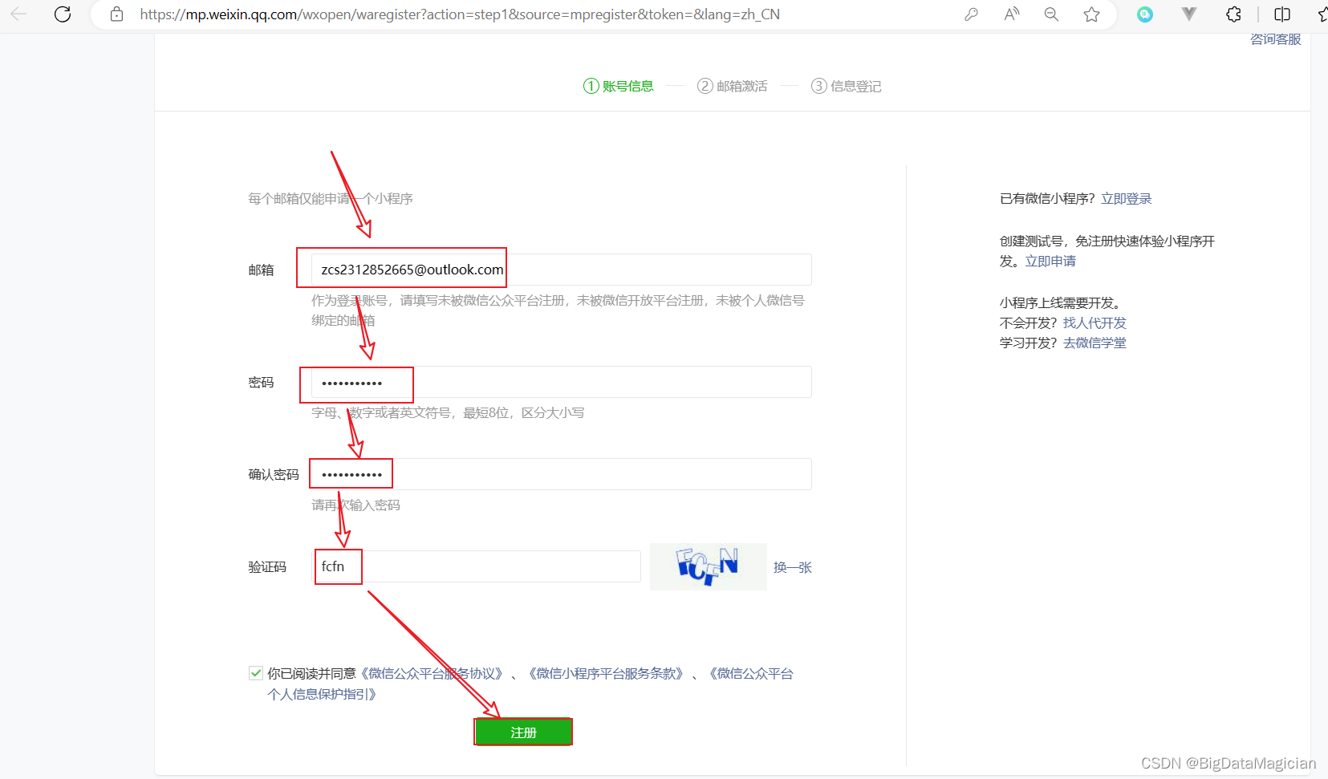Click the browser back arrow

tap(18, 14)
